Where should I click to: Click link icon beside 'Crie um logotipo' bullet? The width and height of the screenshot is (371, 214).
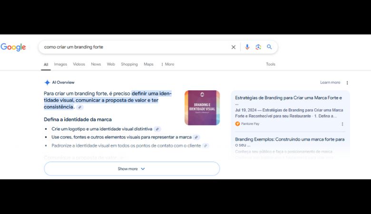point(157,129)
